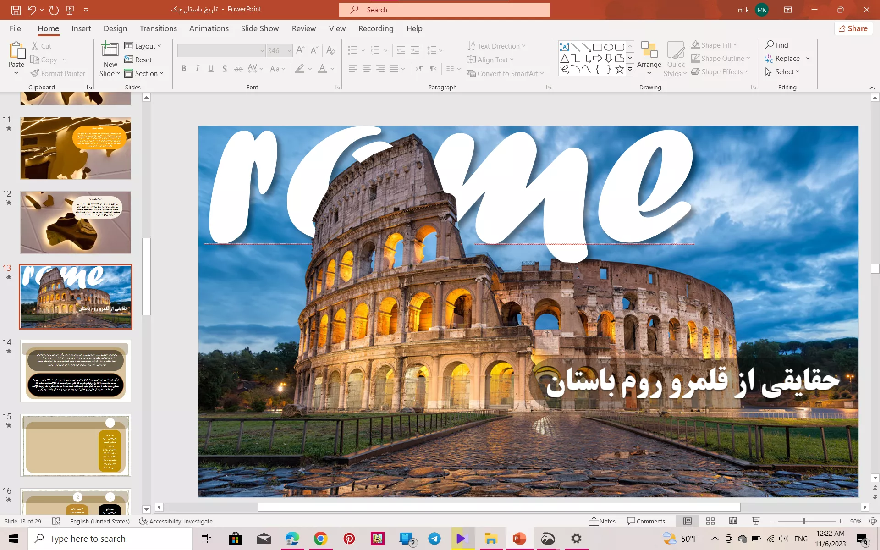Launch Slide Show from status bar icon
Image resolution: width=880 pixels, height=550 pixels.
click(x=756, y=521)
